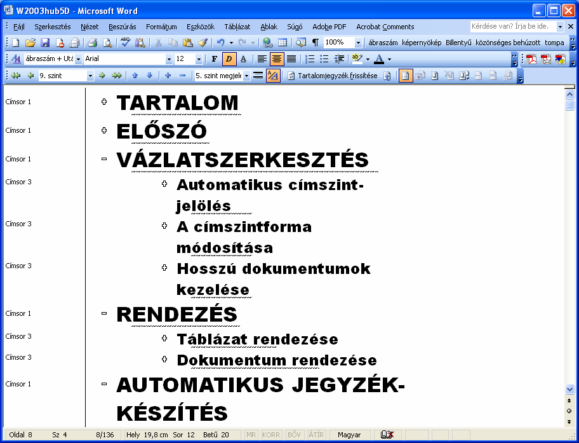
Task: Open highlight color dropdown arrow
Action: (x=368, y=59)
